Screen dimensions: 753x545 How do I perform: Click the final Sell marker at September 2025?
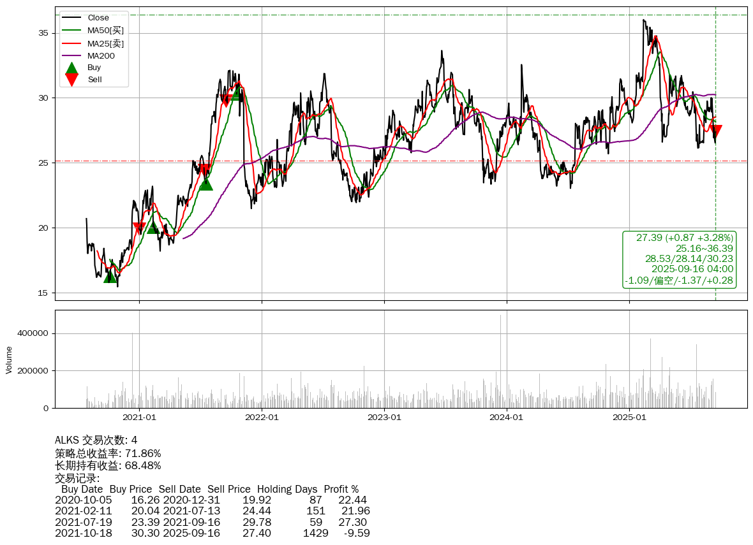tap(715, 131)
